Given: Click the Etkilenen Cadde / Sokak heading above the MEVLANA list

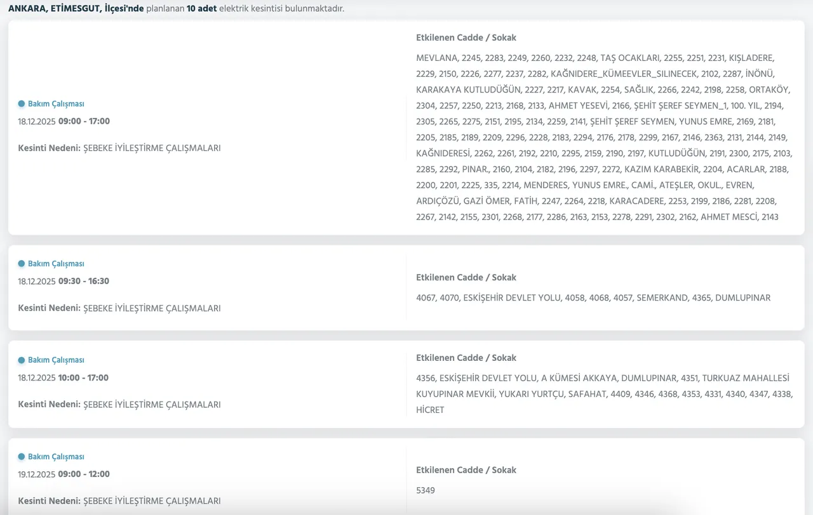Looking at the screenshot, I should [466, 38].
